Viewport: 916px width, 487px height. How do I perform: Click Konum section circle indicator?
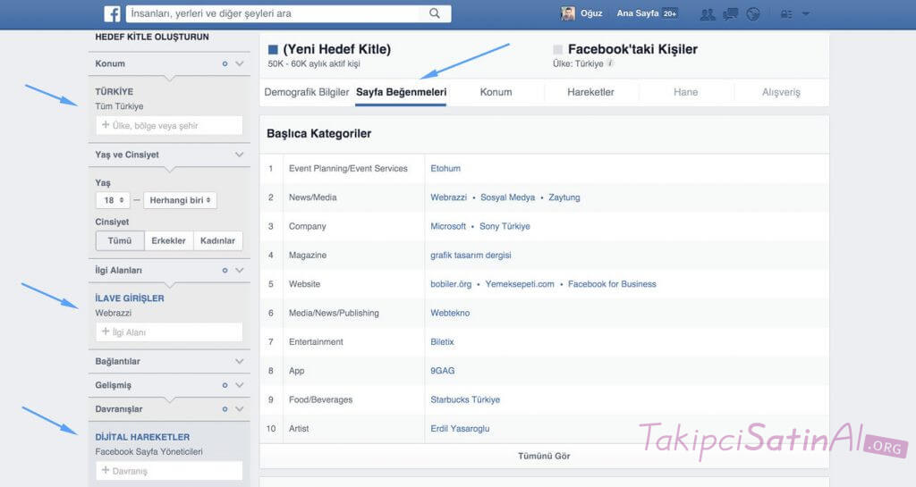(225, 63)
